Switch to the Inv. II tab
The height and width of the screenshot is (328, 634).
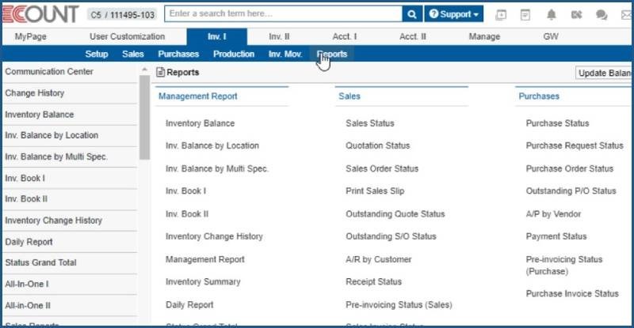[x=279, y=36]
